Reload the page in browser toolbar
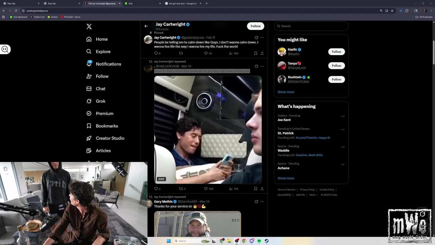The height and width of the screenshot is (245, 435). point(16,11)
